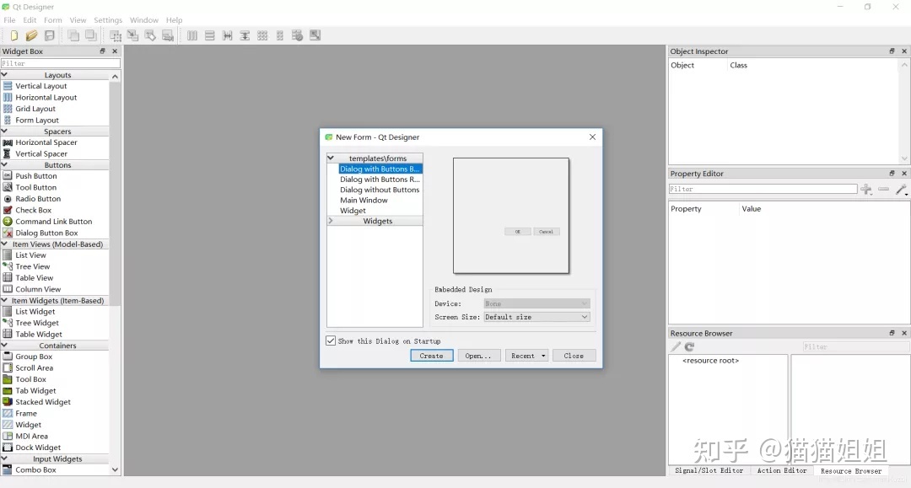Float the Object Inspector dock panel
911x488 pixels.
click(x=892, y=51)
